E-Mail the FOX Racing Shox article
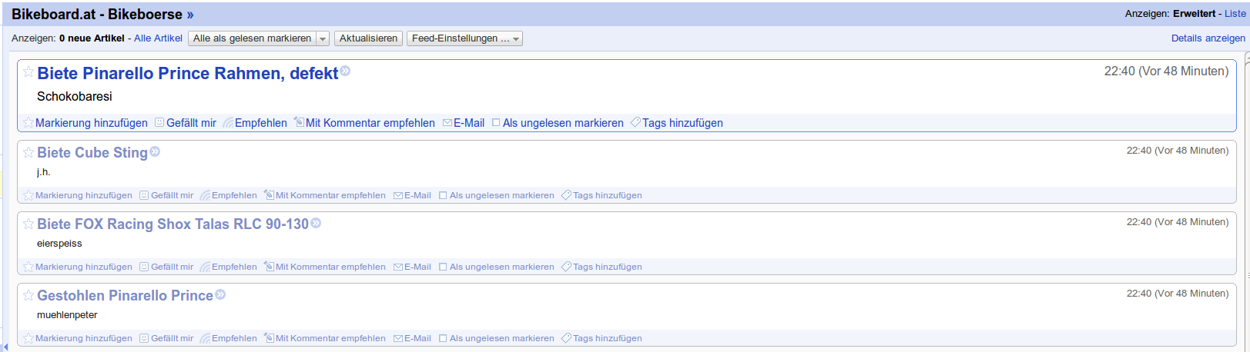 click(412, 267)
